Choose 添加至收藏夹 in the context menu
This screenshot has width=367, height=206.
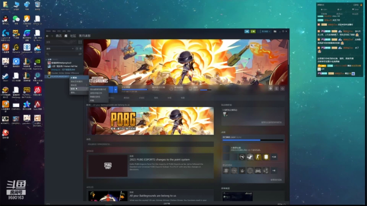pos(79,81)
